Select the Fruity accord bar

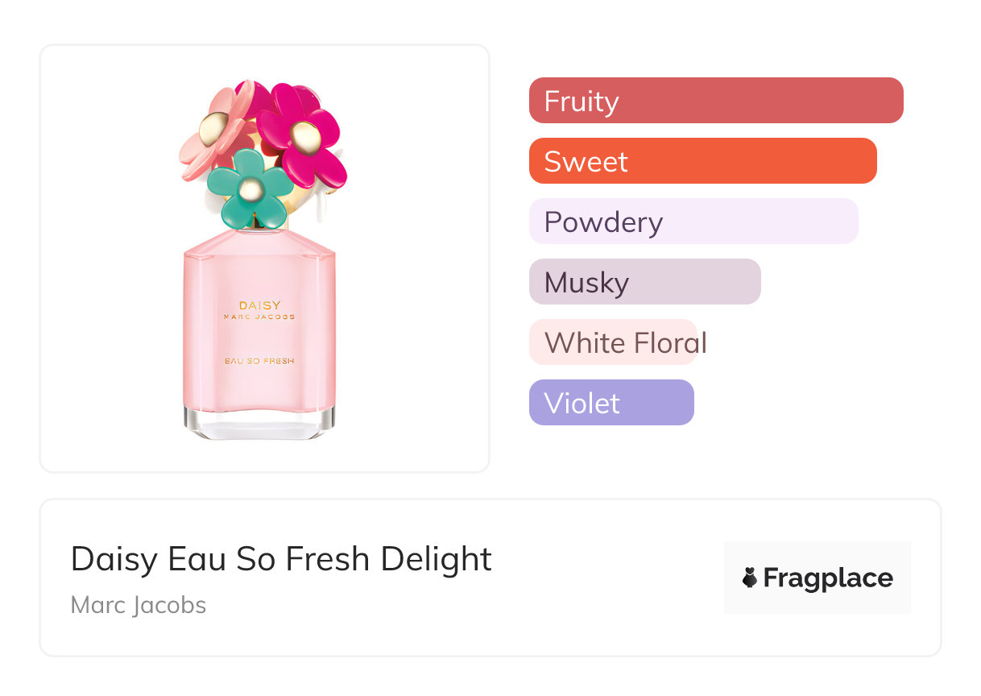716,101
